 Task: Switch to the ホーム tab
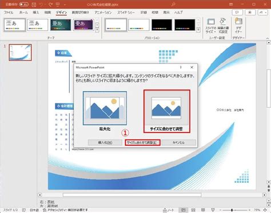[23, 13]
